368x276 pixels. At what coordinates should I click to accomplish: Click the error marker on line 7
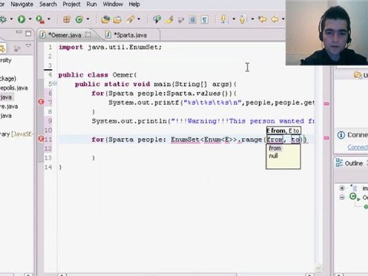[x=41, y=102]
